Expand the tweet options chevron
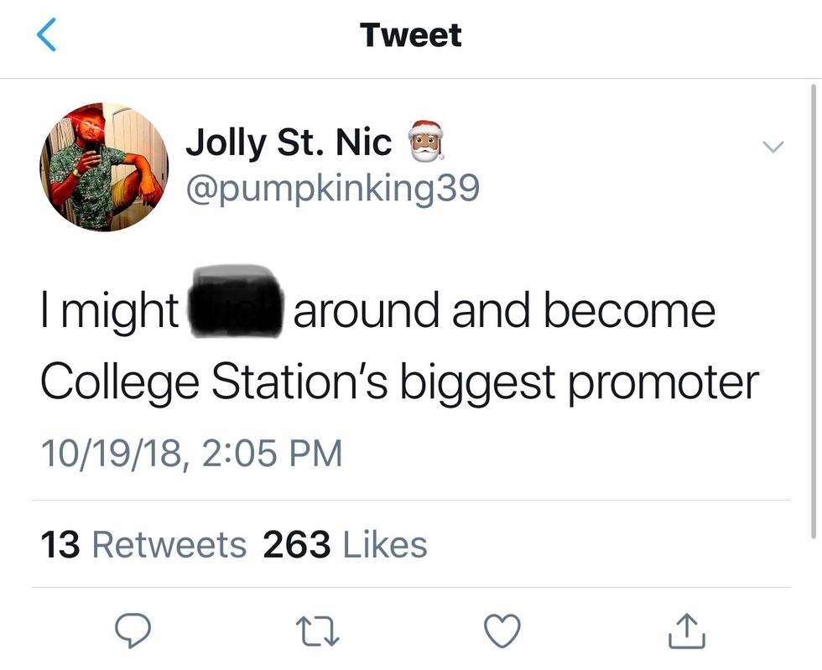Screen dimensions: 822x670 pyautogui.click(x=772, y=147)
